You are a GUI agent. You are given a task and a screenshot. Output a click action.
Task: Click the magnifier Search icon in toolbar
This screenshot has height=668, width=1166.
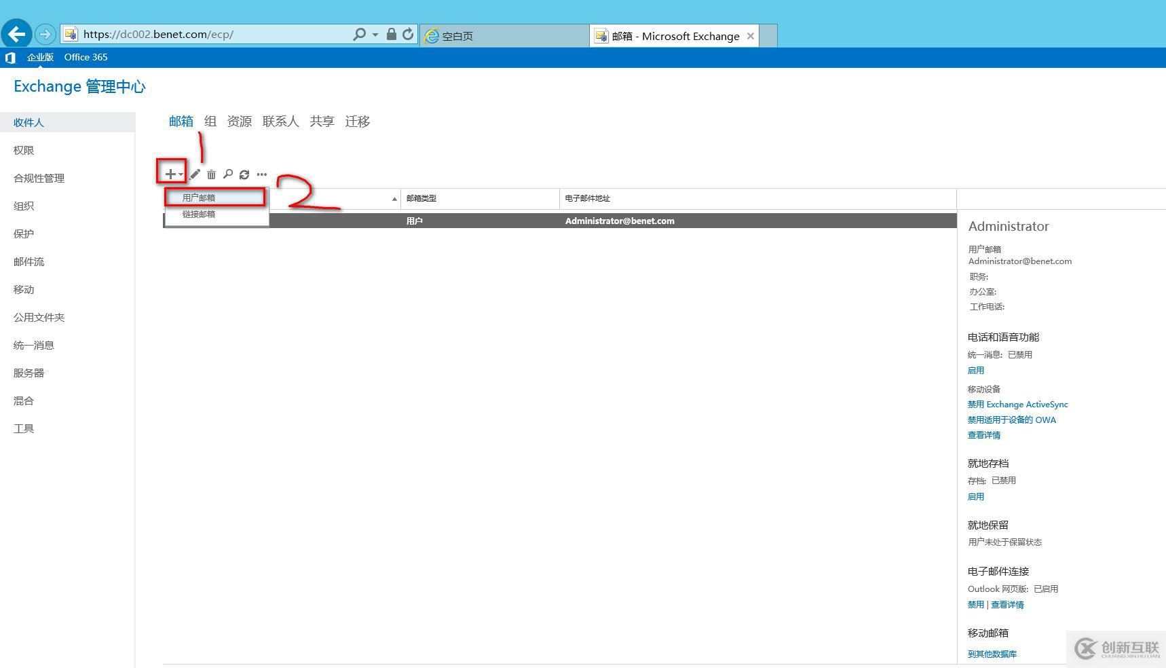[x=228, y=174]
